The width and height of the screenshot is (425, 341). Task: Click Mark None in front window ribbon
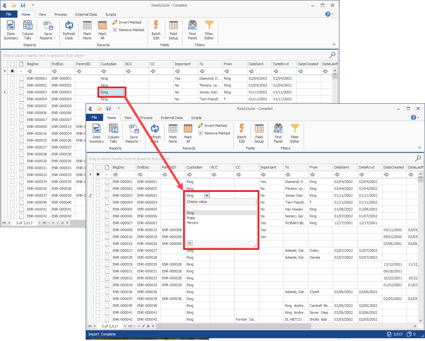[173, 133]
